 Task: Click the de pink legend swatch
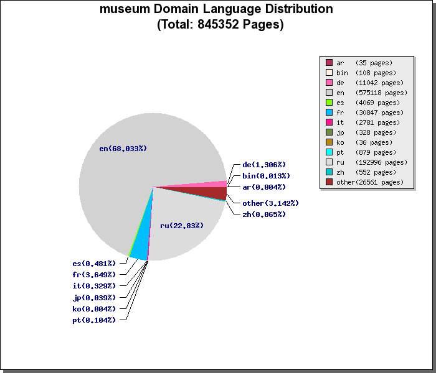click(329, 83)
